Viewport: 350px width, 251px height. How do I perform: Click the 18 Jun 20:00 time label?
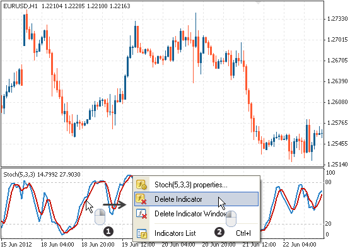coord(98,245)
